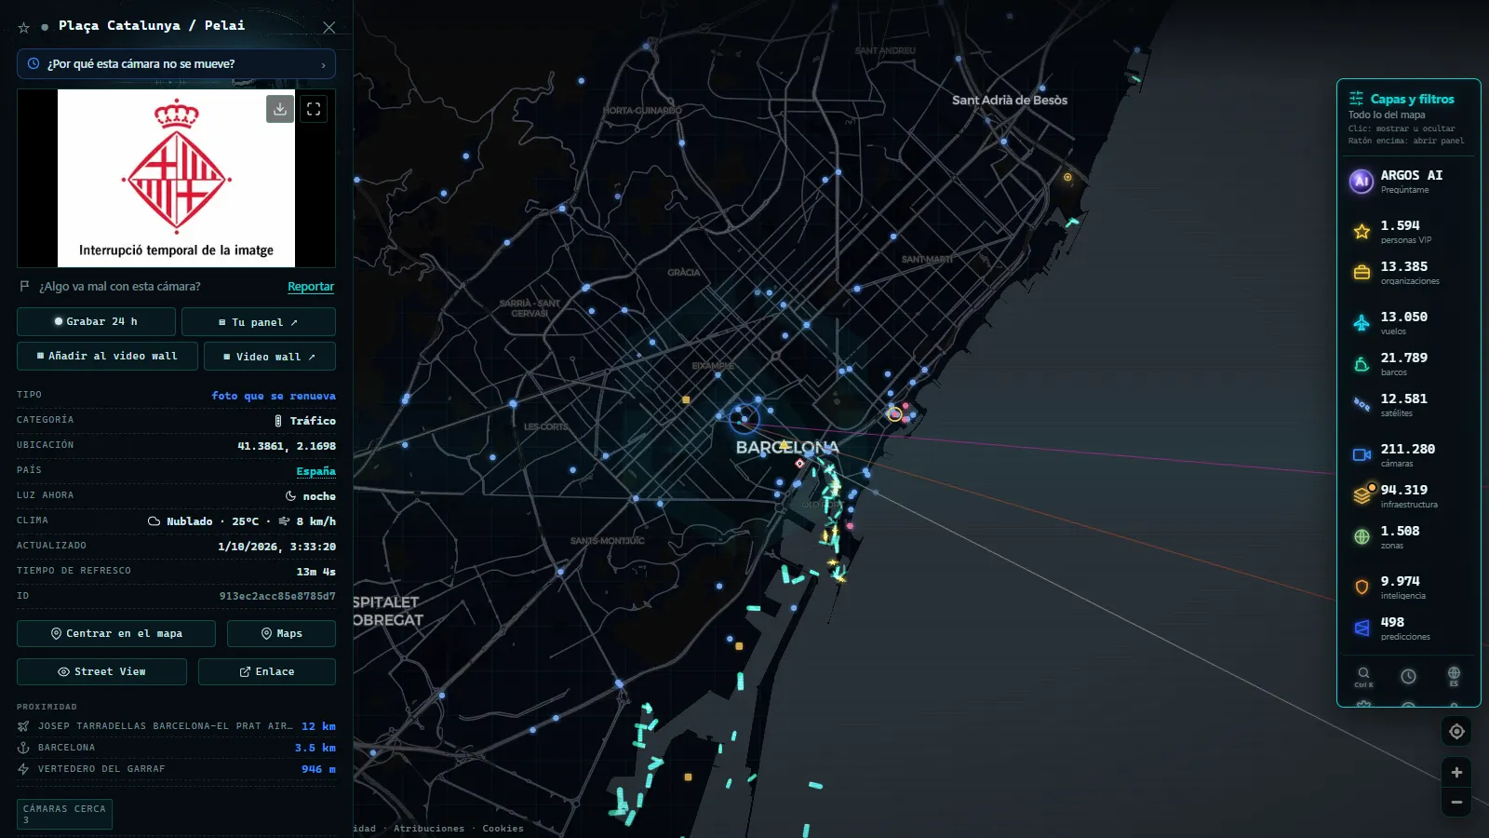Click the selected camera marker near Barcelona label
This screenshot has height=838, width=1489.
tap(744, 418)
